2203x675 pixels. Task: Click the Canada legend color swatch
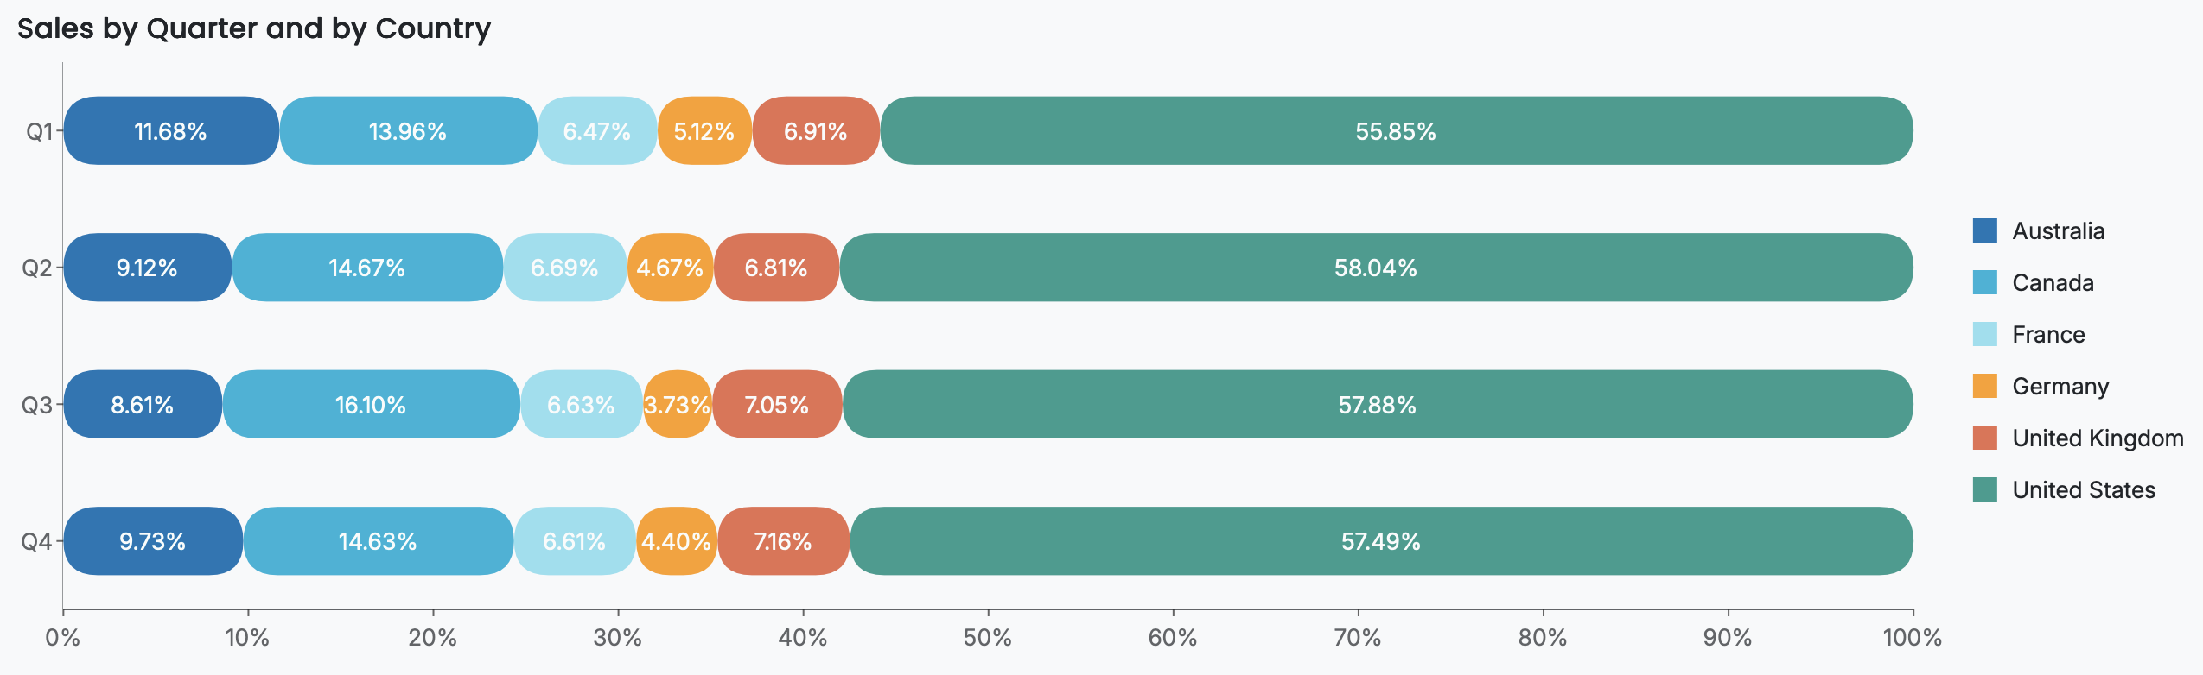[1985, 283]
